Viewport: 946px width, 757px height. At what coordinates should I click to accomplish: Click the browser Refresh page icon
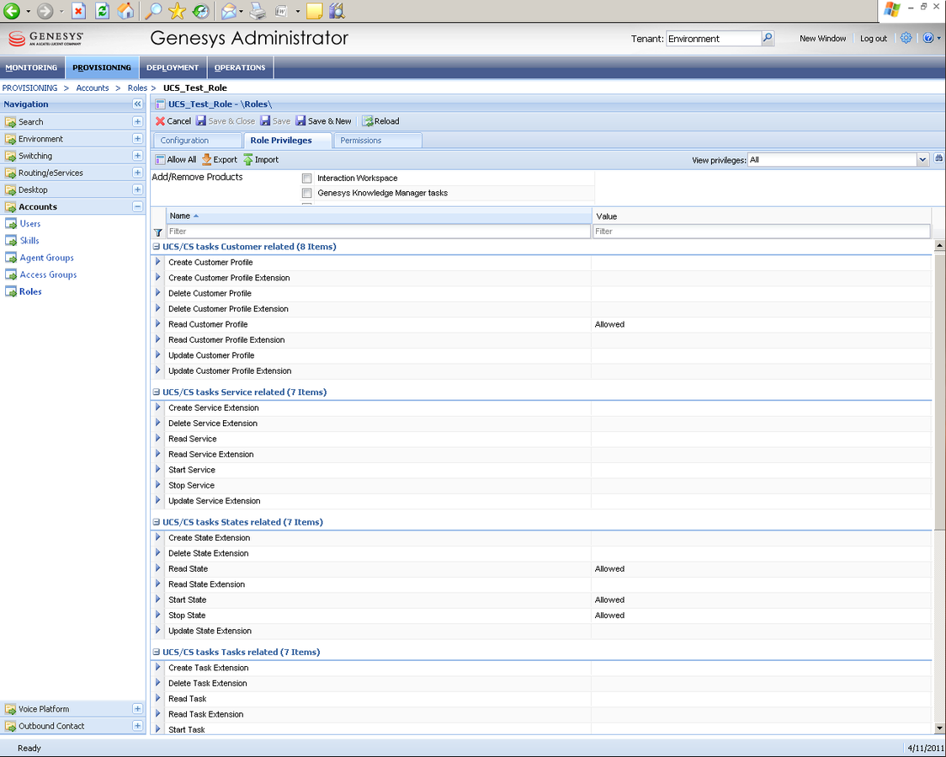point(103,10)
